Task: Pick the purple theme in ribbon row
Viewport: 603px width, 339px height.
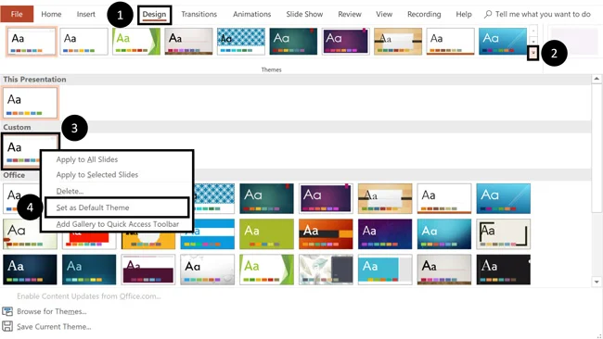Action: (x=345, y=41)
